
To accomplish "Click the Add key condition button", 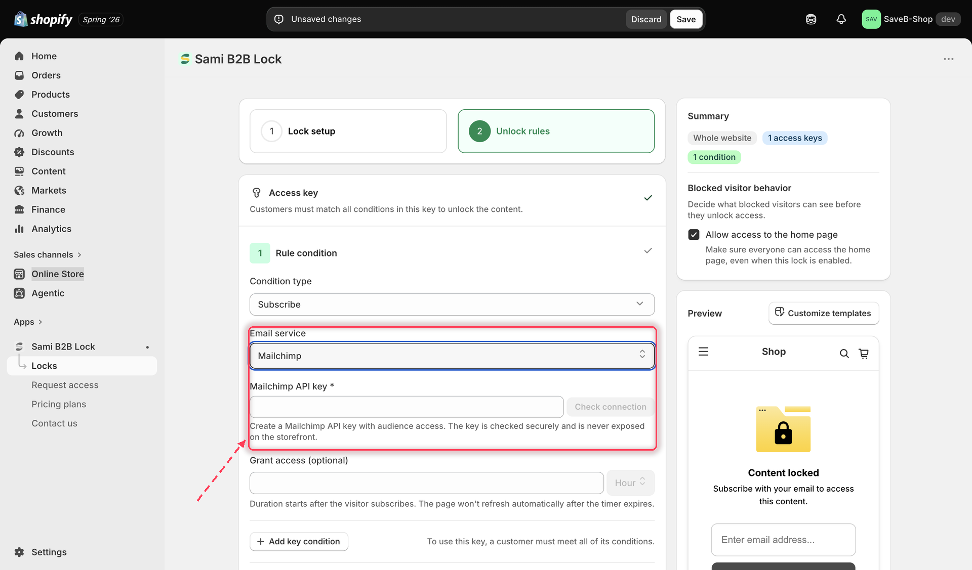I will (x=299, y=542).
